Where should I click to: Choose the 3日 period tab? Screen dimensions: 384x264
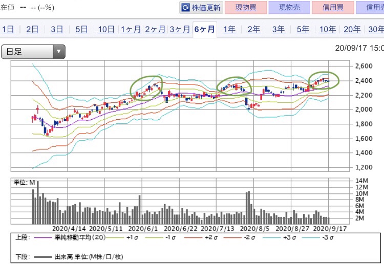pyautogui.click(x=57, y=29)
